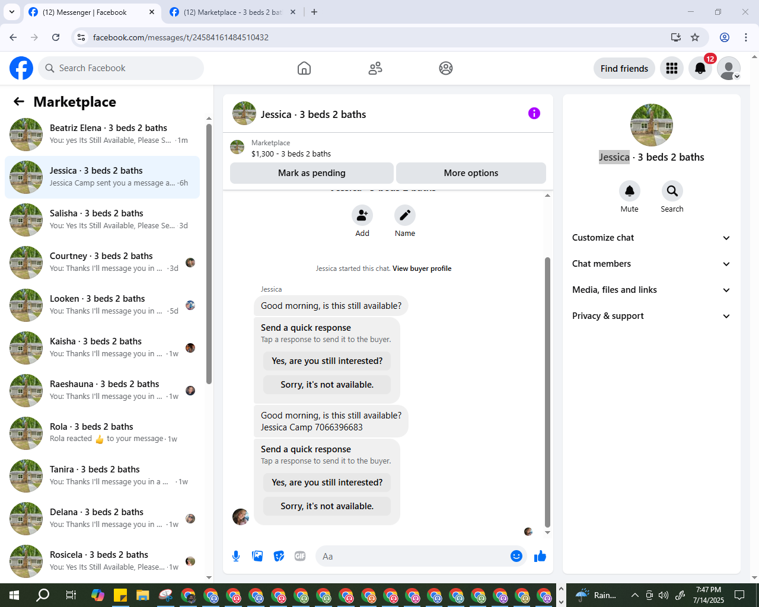The height and width of the screenshot is (607, 759).
Task: Click the browser address bar URL
Action: [x=181, y=37]
